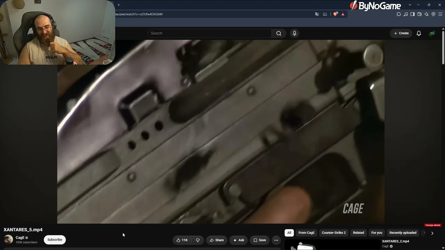Select the From CagE filter chip
Screen dimensions: 445x250
(306, 233)
